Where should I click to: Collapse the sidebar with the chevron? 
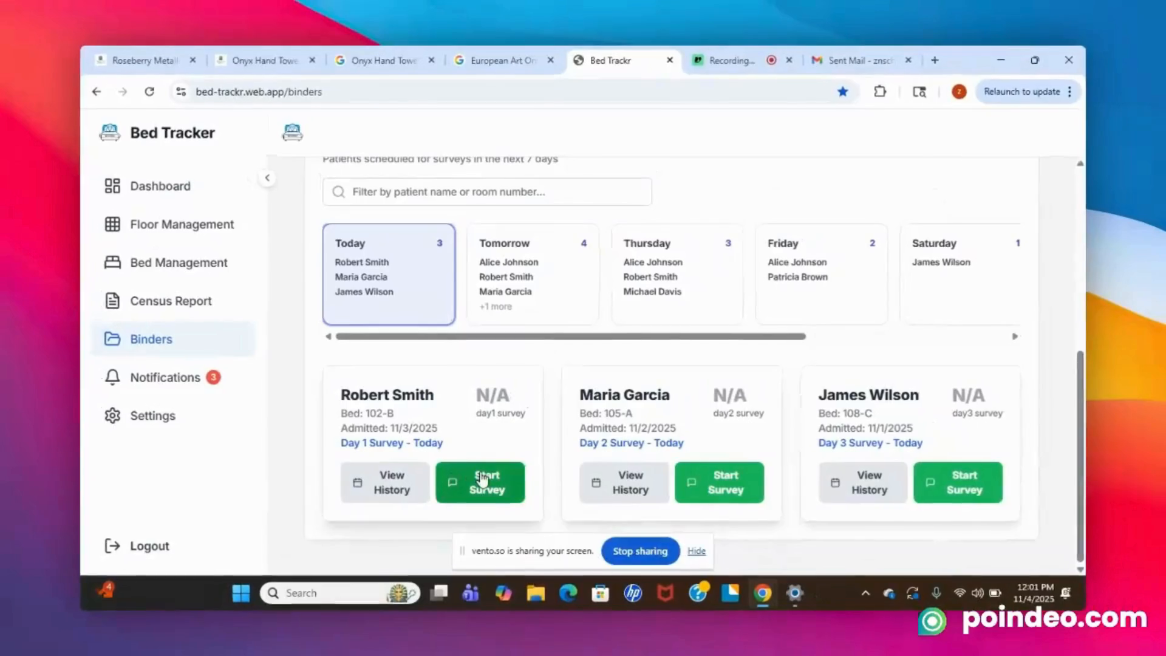pos(267,177)
